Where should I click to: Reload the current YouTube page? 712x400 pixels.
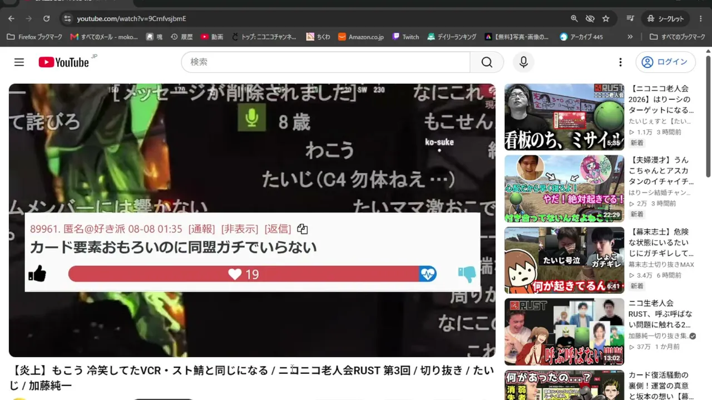[46, 18]
